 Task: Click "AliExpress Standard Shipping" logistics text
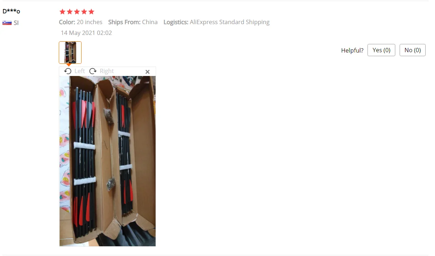pos(230,22)
